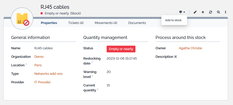Open the three-dot more actions menu
The width and height of the screenshot is (233, 105).
click(x=225, y=12)
